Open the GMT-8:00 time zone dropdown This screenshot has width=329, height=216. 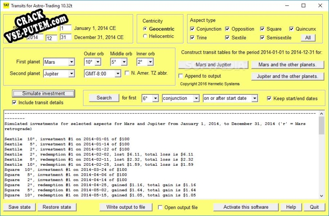coord(102,74)
